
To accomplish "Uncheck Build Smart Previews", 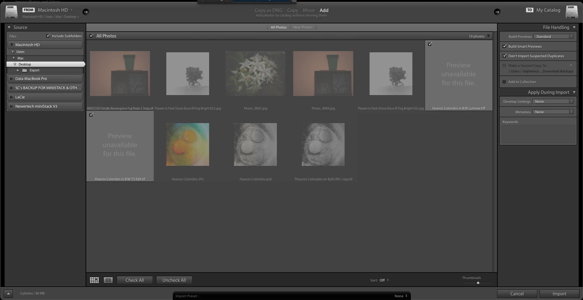I will click(504, 46).
